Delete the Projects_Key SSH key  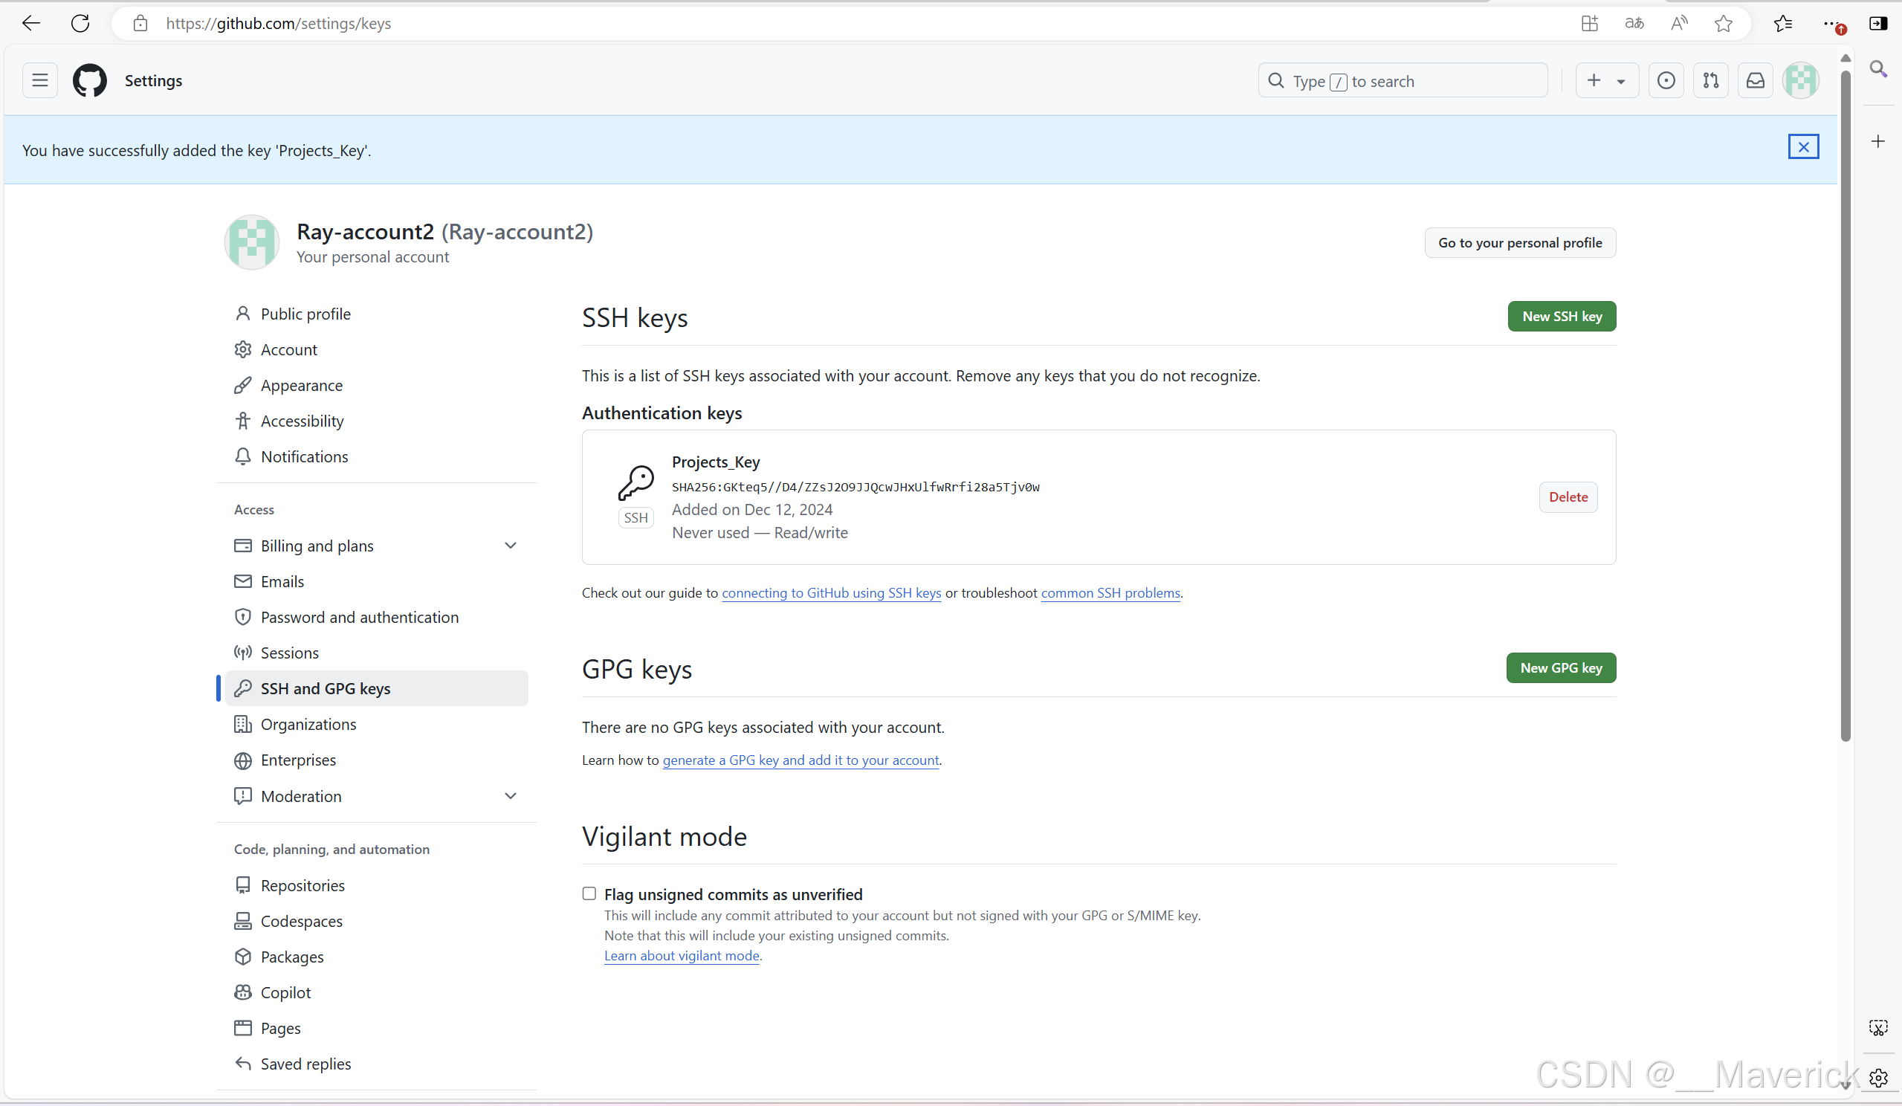[x=1568, y=497]
